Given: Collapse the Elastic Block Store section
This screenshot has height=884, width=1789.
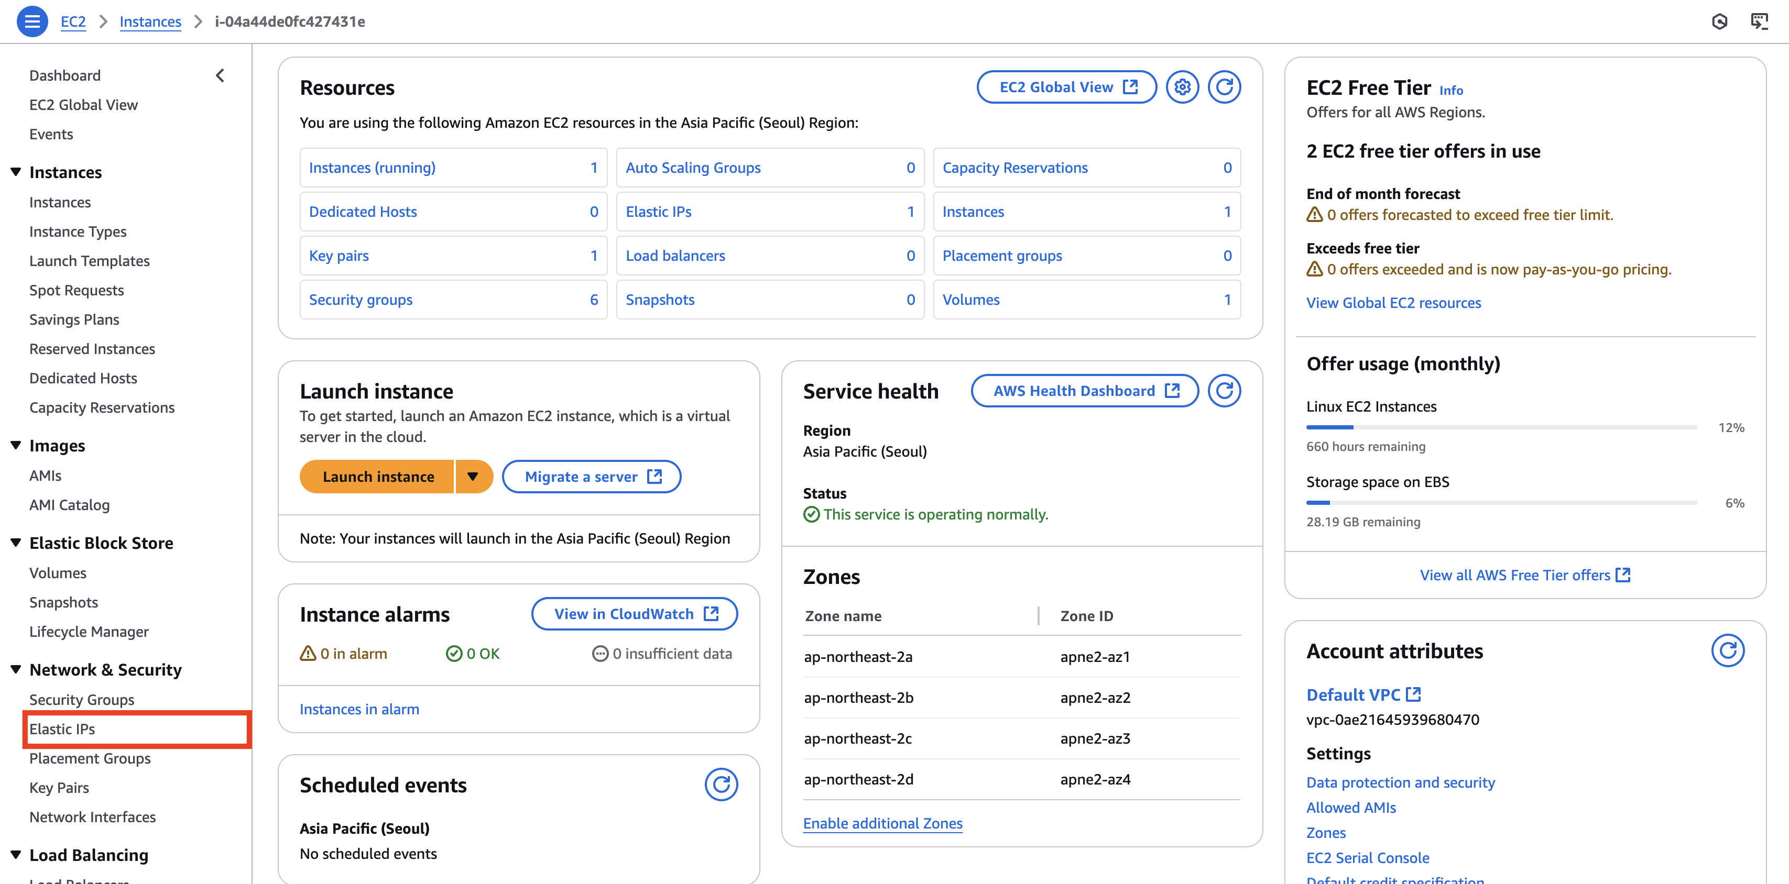Looking at the screenshot, I should point(16,543).
